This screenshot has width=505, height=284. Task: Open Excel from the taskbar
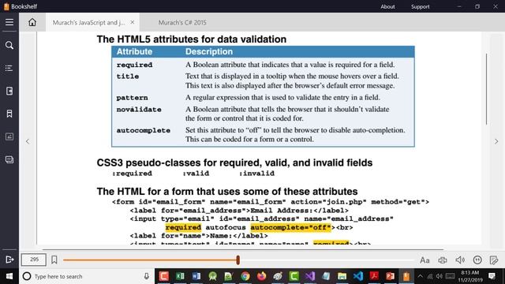(x=180, y=276)
